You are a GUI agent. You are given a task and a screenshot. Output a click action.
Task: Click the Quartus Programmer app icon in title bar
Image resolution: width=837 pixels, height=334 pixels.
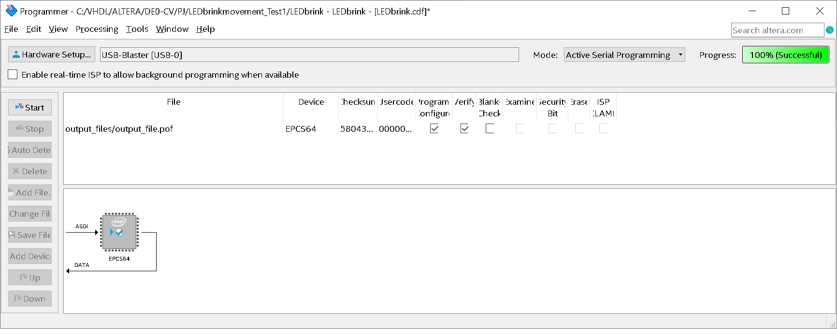(11, 11)
